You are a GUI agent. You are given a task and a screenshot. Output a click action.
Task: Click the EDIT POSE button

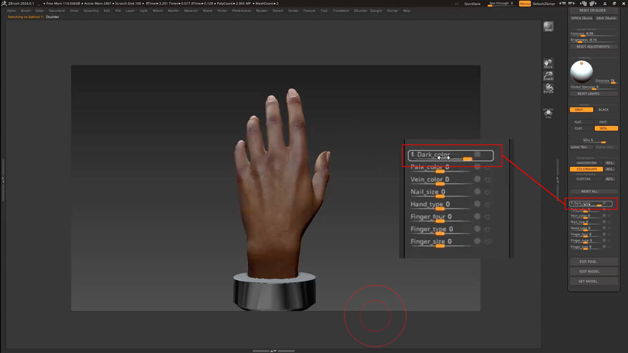593,261
